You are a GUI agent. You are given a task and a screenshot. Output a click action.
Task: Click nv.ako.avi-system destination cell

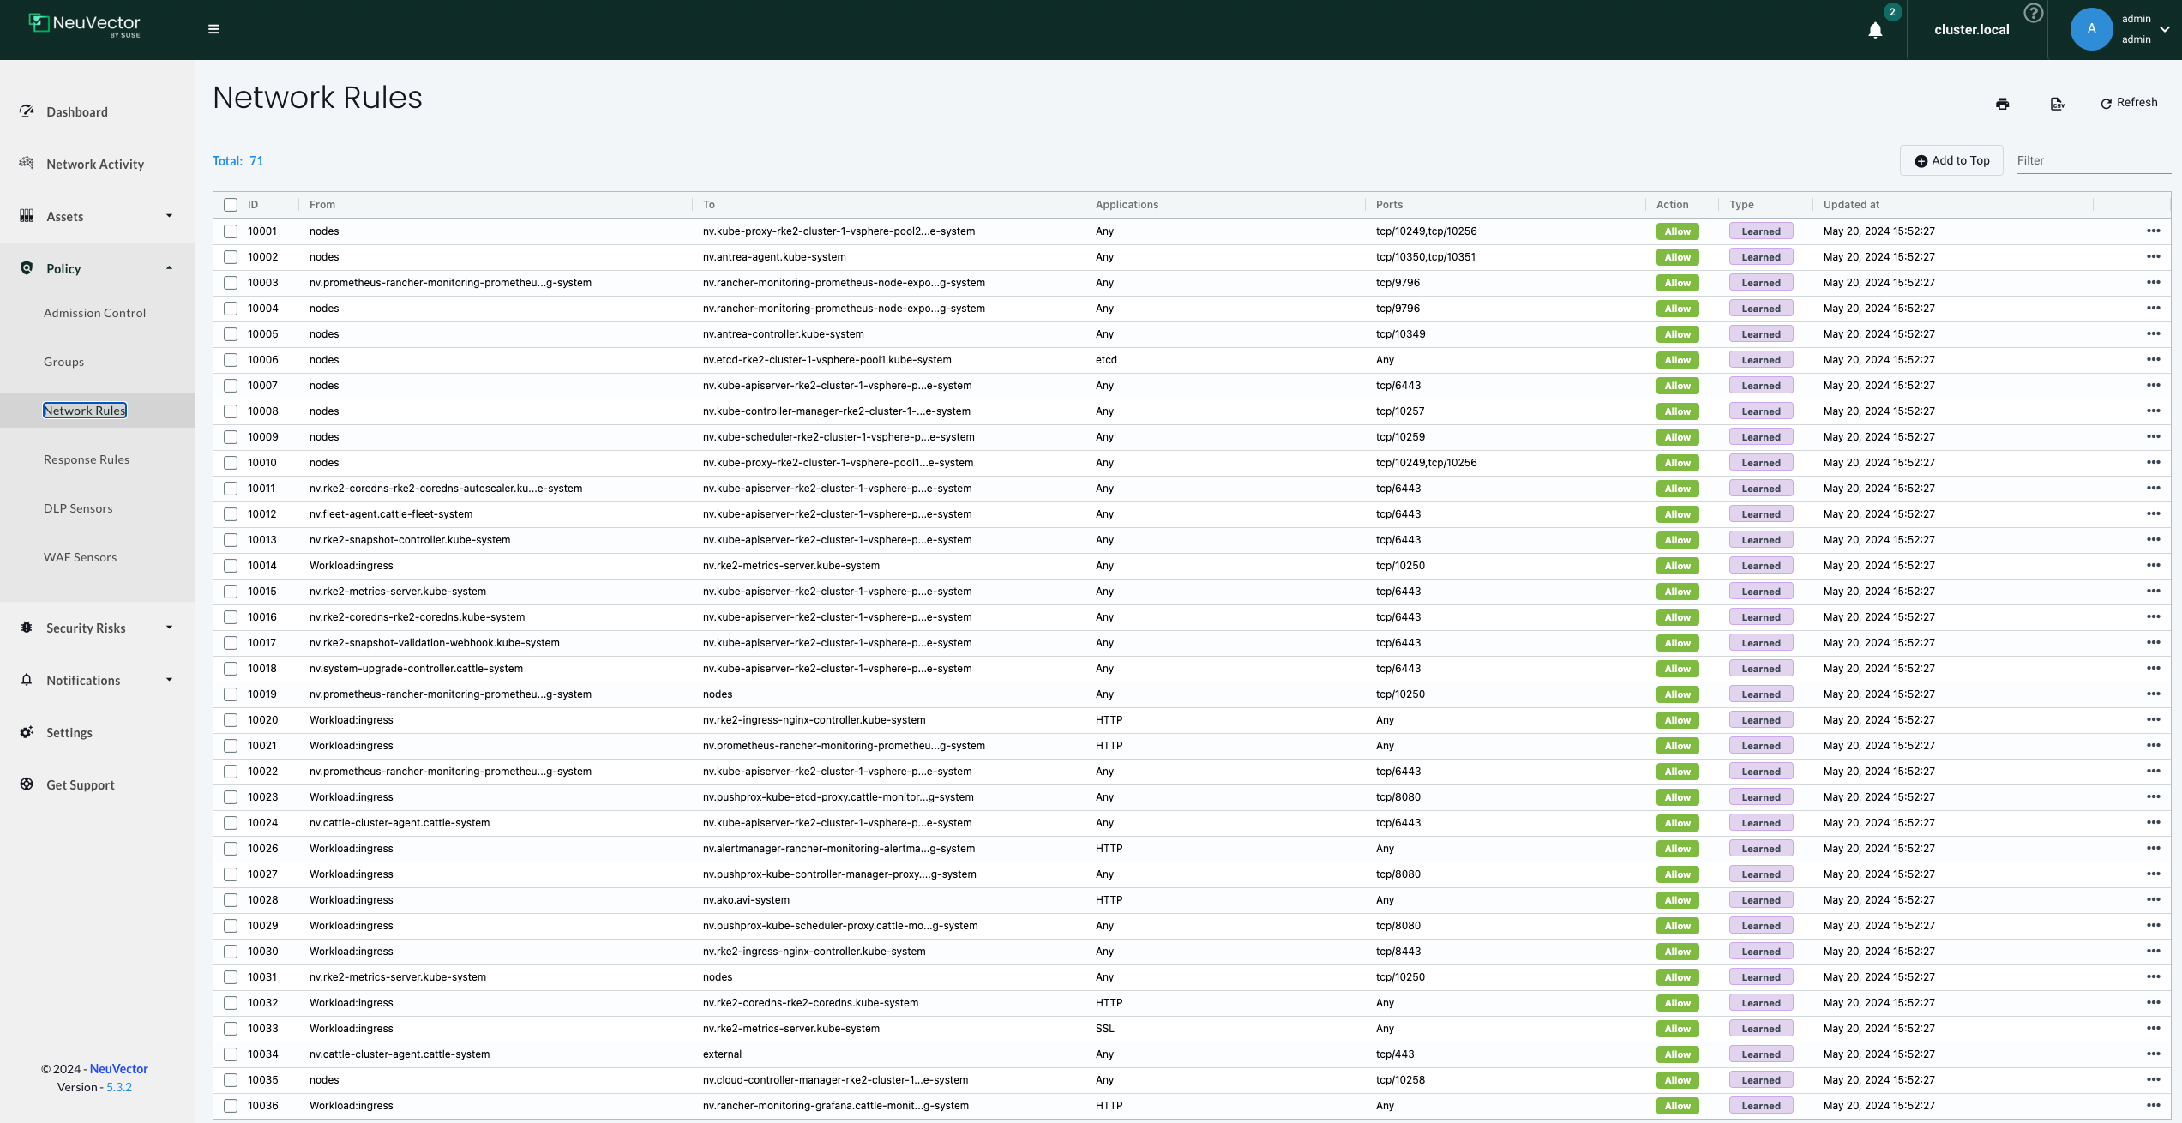click(x=746, y=900)
